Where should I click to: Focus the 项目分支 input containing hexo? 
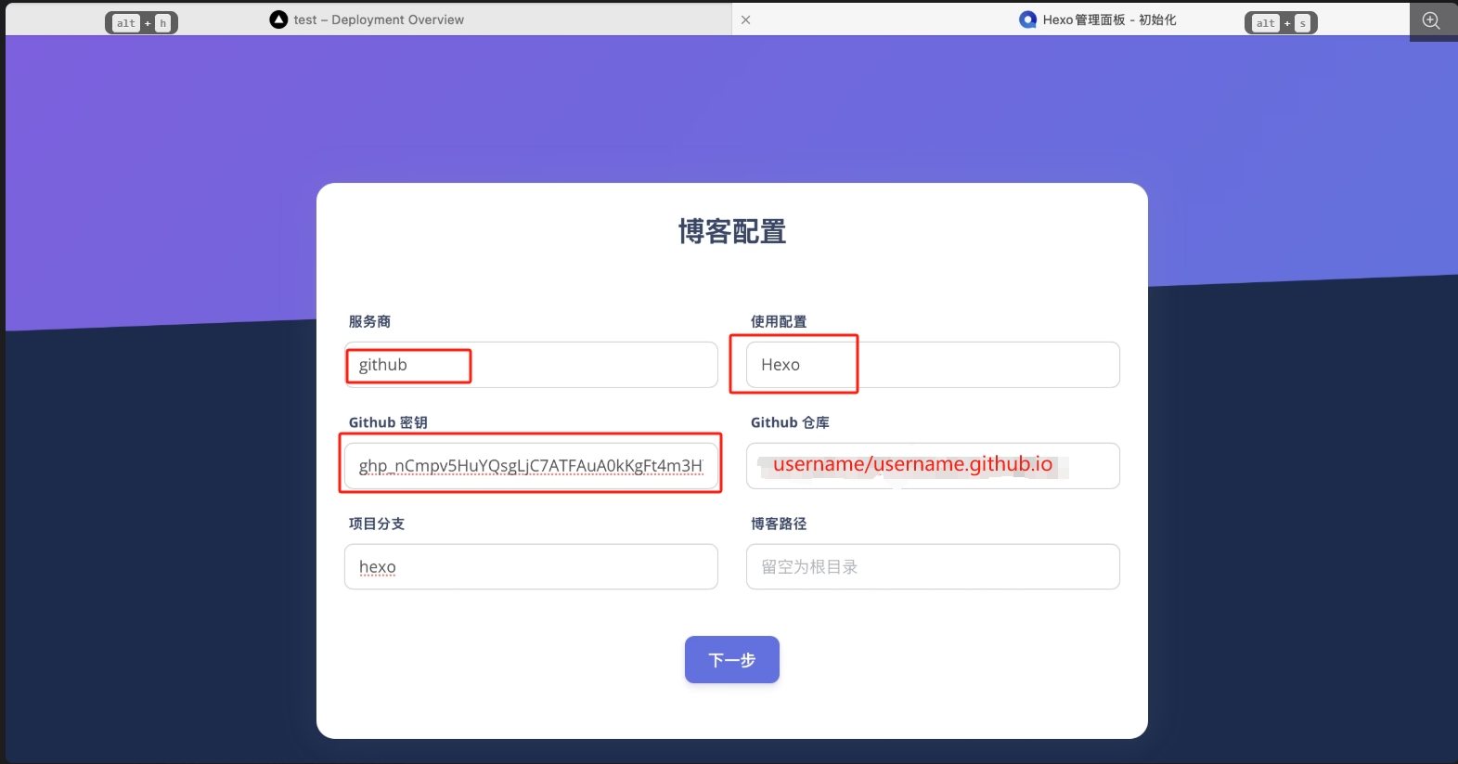coord(531,566)
